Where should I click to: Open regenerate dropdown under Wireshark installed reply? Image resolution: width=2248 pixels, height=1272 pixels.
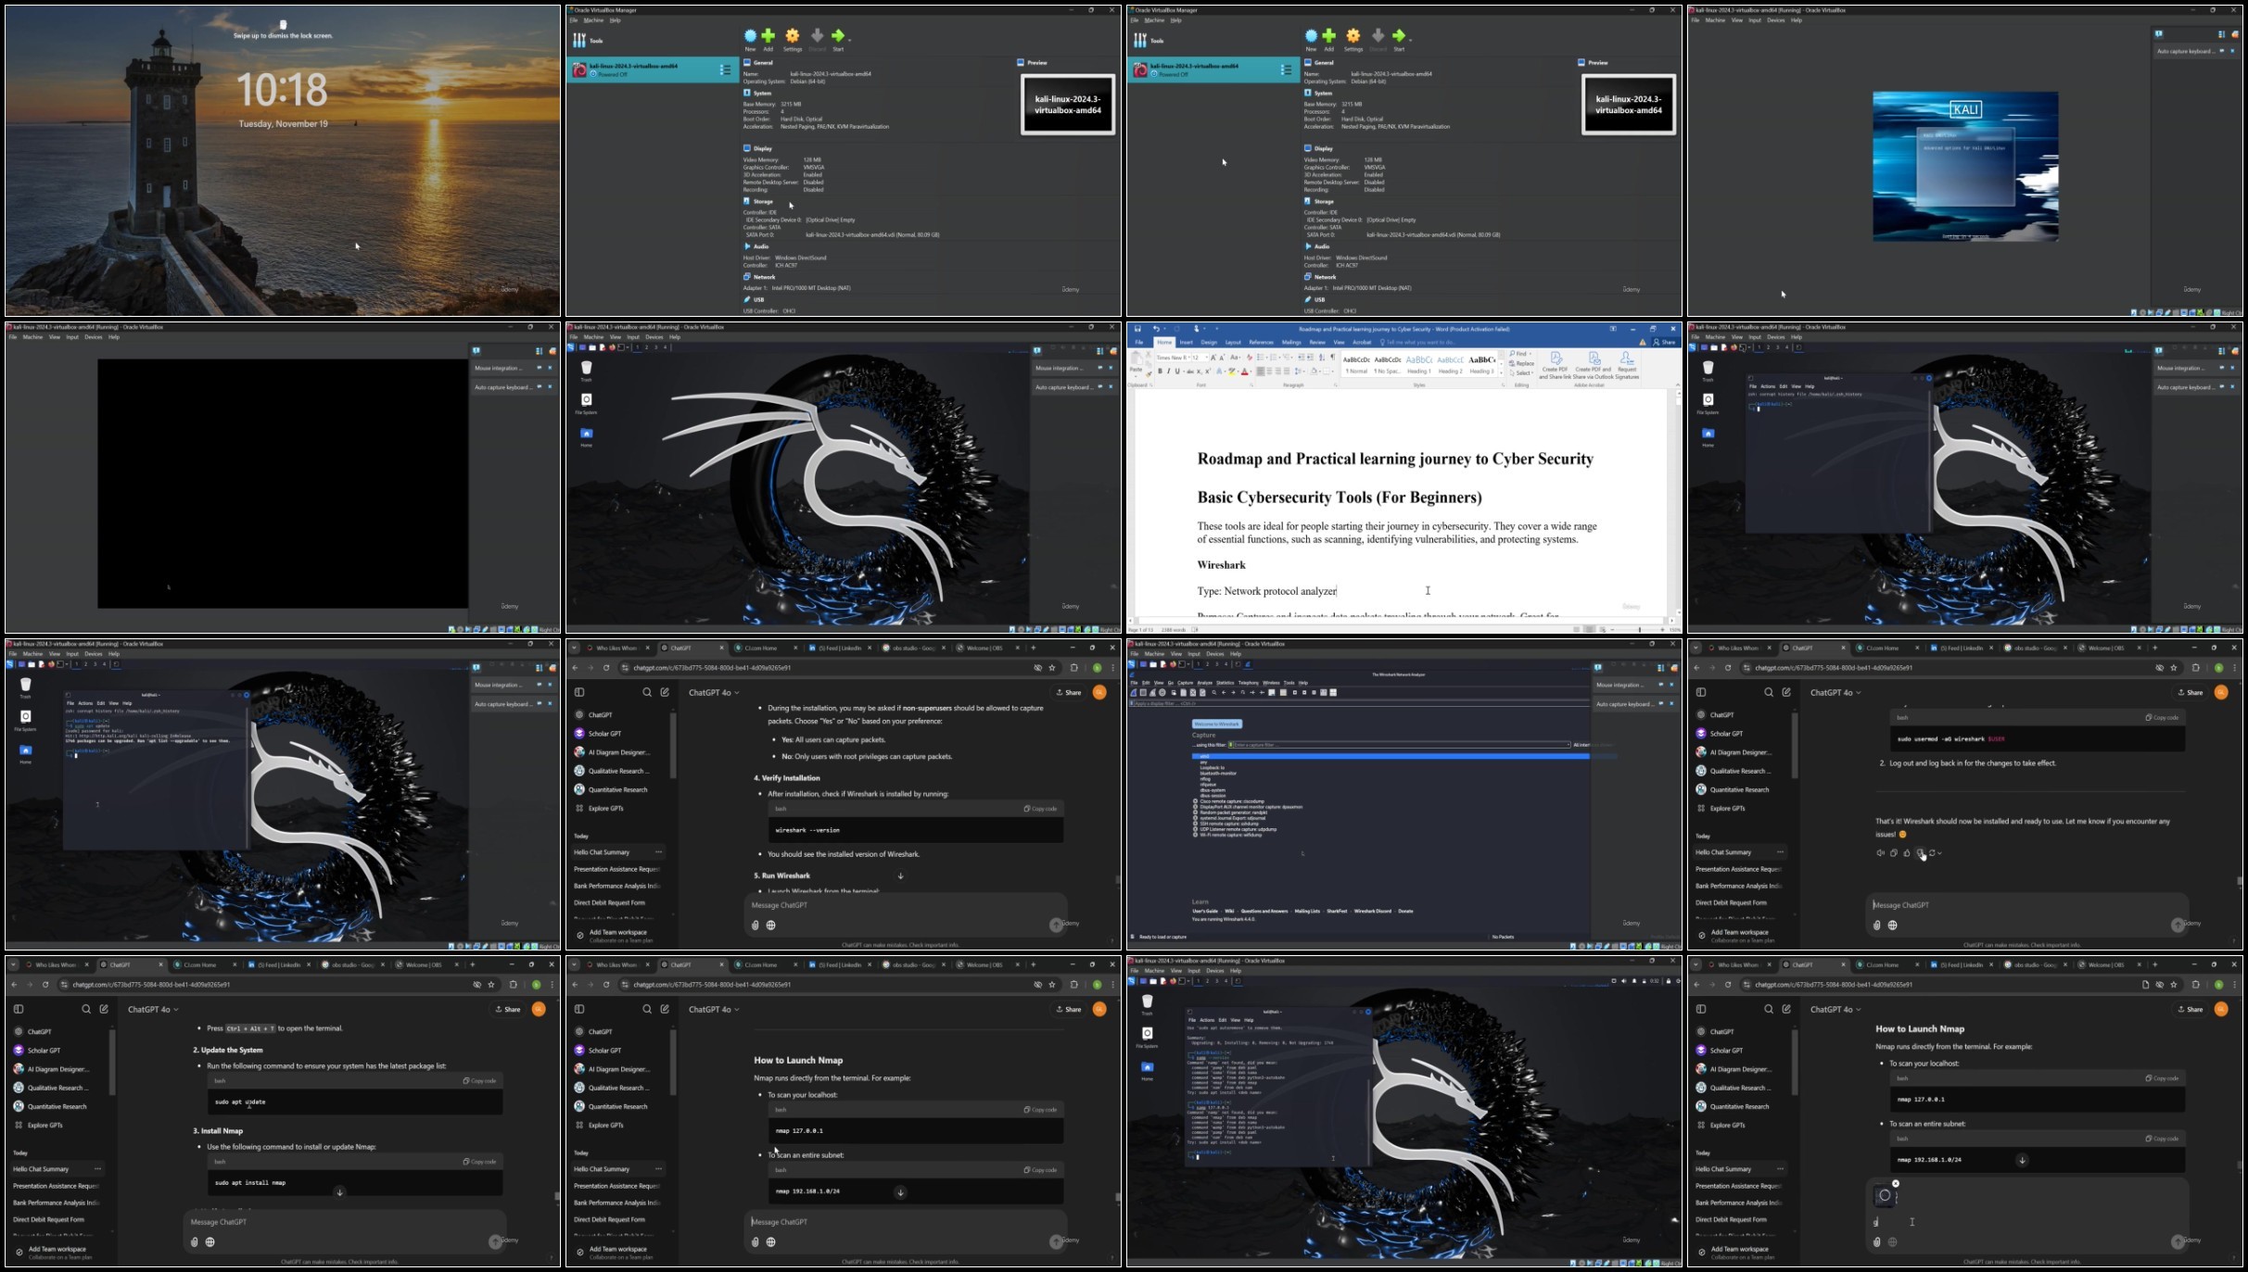(x=1939, y=853)
